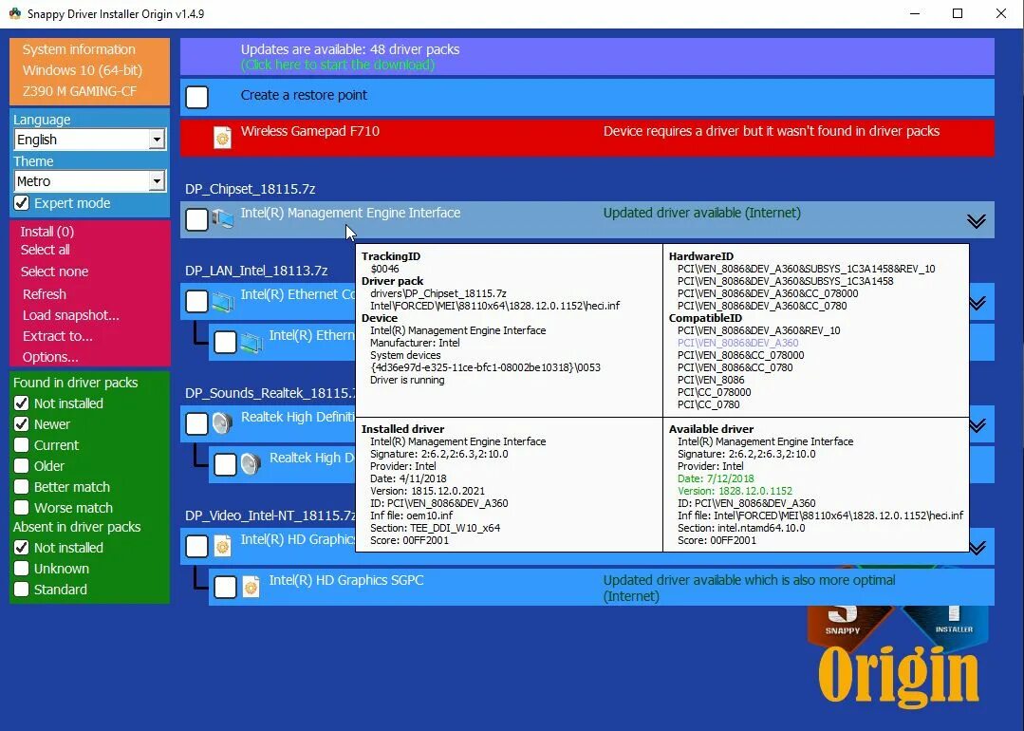Open Load snapshot...
The height and width of the screenshot is (731, 1024).
(70, 315)
